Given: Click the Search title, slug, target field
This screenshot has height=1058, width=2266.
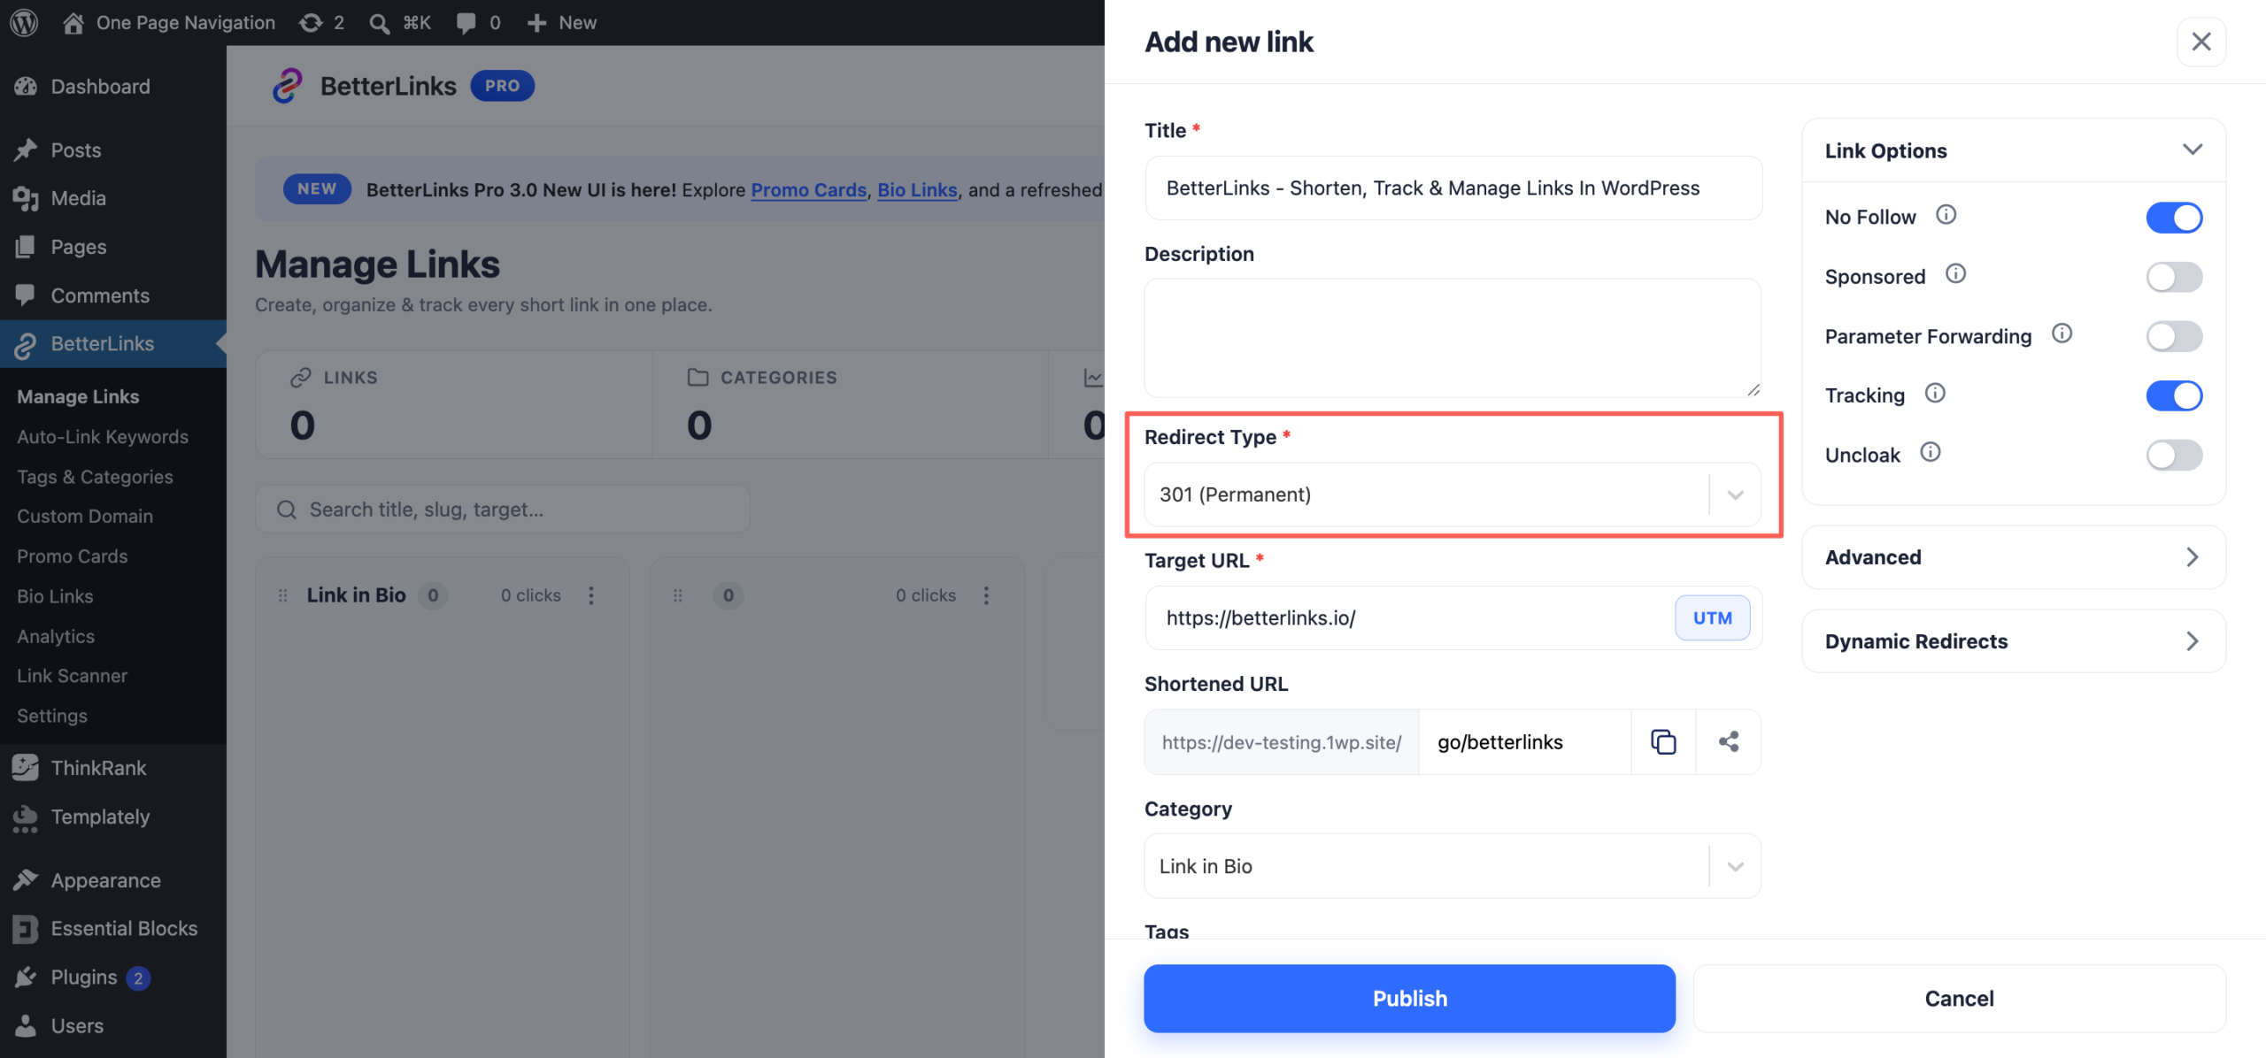Looking at the screenshot, I should (503, 510).
